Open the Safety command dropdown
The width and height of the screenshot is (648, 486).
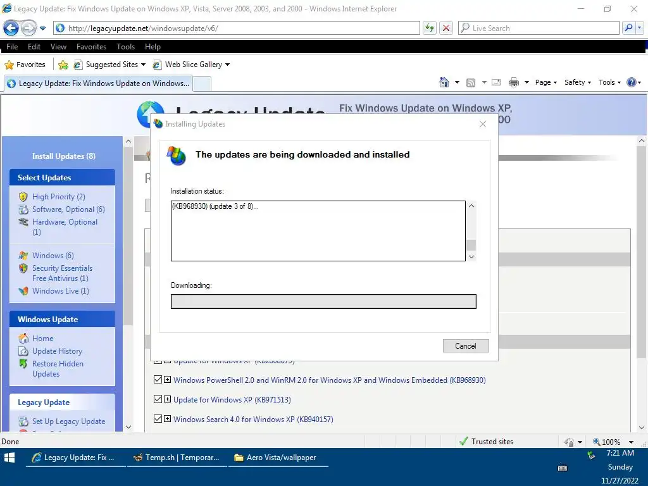pos(578,82)
